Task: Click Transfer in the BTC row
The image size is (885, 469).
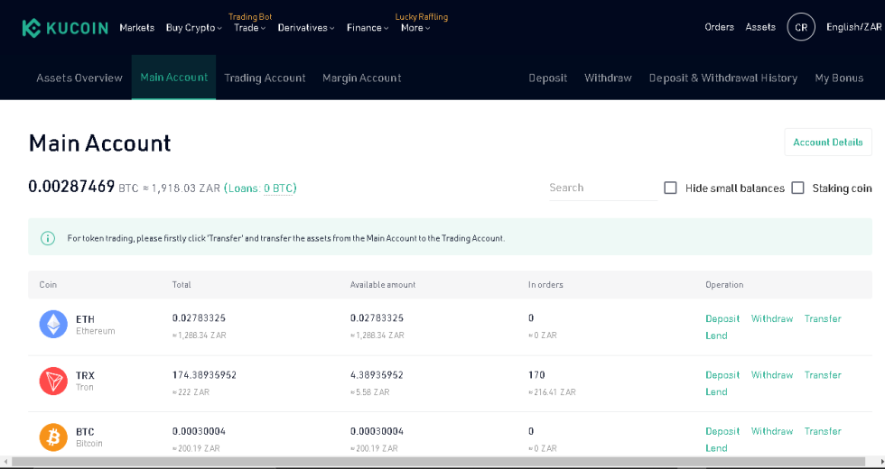Action: (823, 431)
